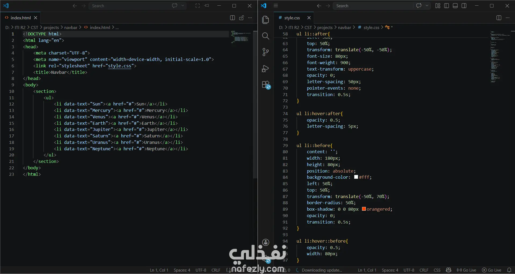Click Ln 1, Col 1 in the style.css status bar

[367, 270]
